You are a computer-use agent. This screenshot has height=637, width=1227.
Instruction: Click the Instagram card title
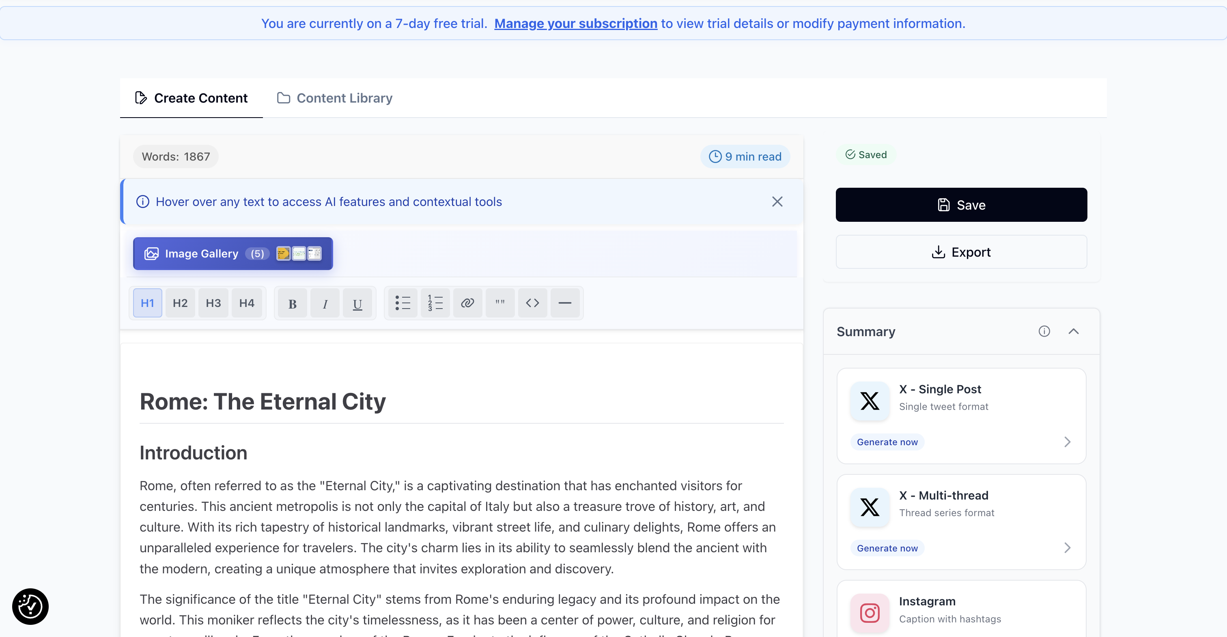927,601
